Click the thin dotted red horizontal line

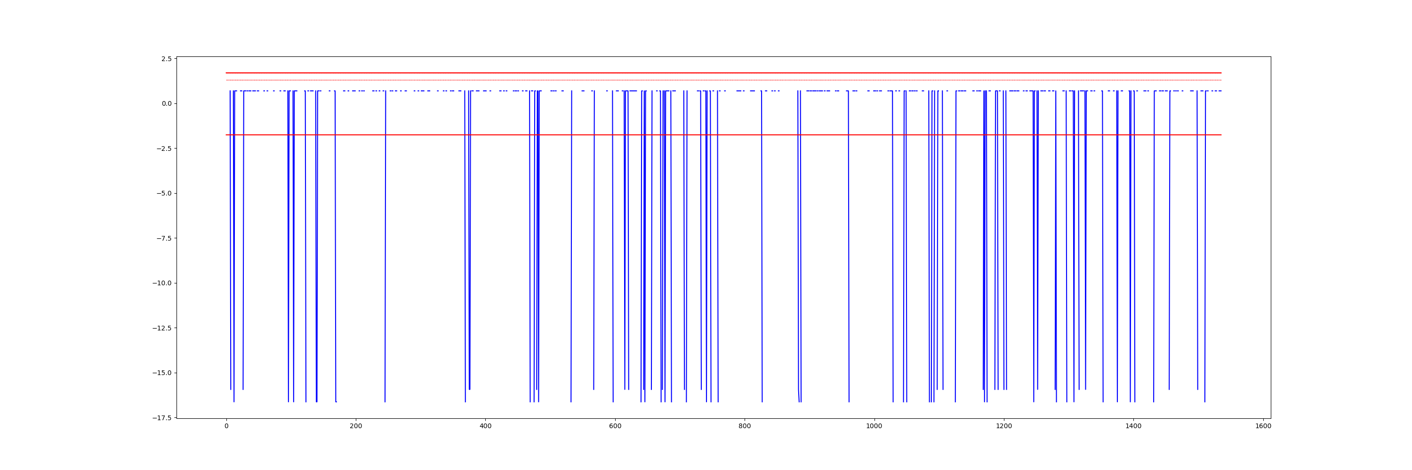pyautogui.click(x=723, y=80)
